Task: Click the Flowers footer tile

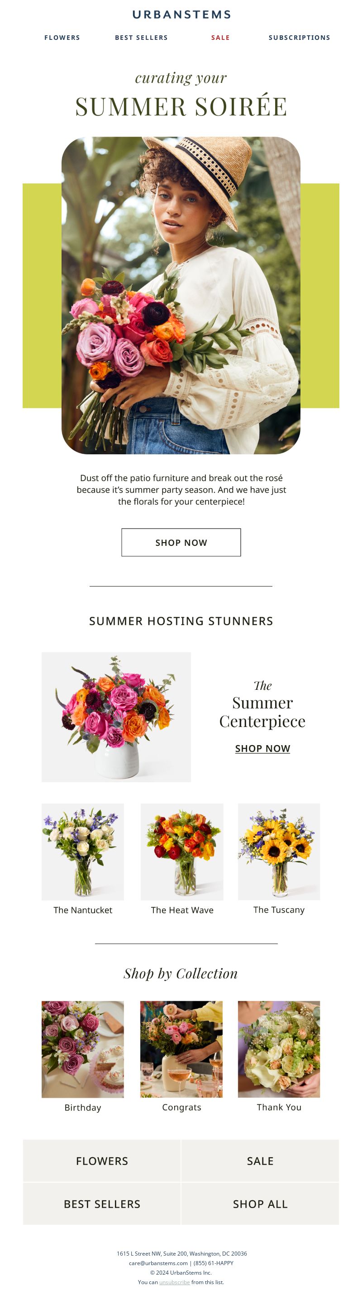Action: click(102, 1160)
